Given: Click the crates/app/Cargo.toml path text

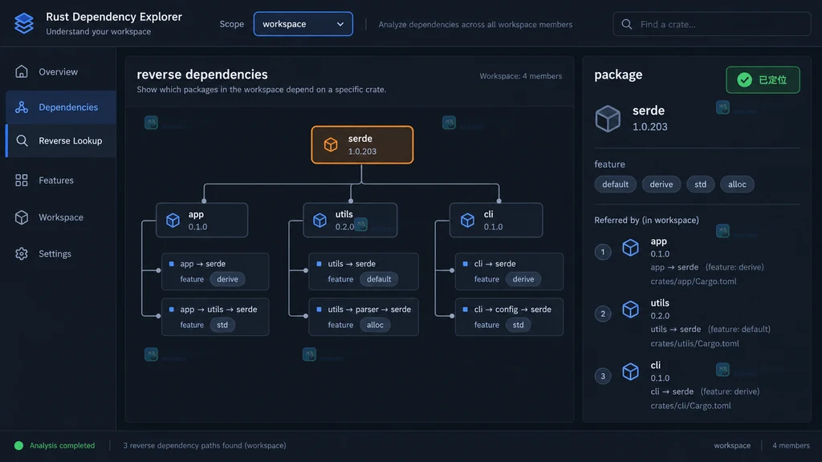Looking at the screenshot, I should click(694, 282).
